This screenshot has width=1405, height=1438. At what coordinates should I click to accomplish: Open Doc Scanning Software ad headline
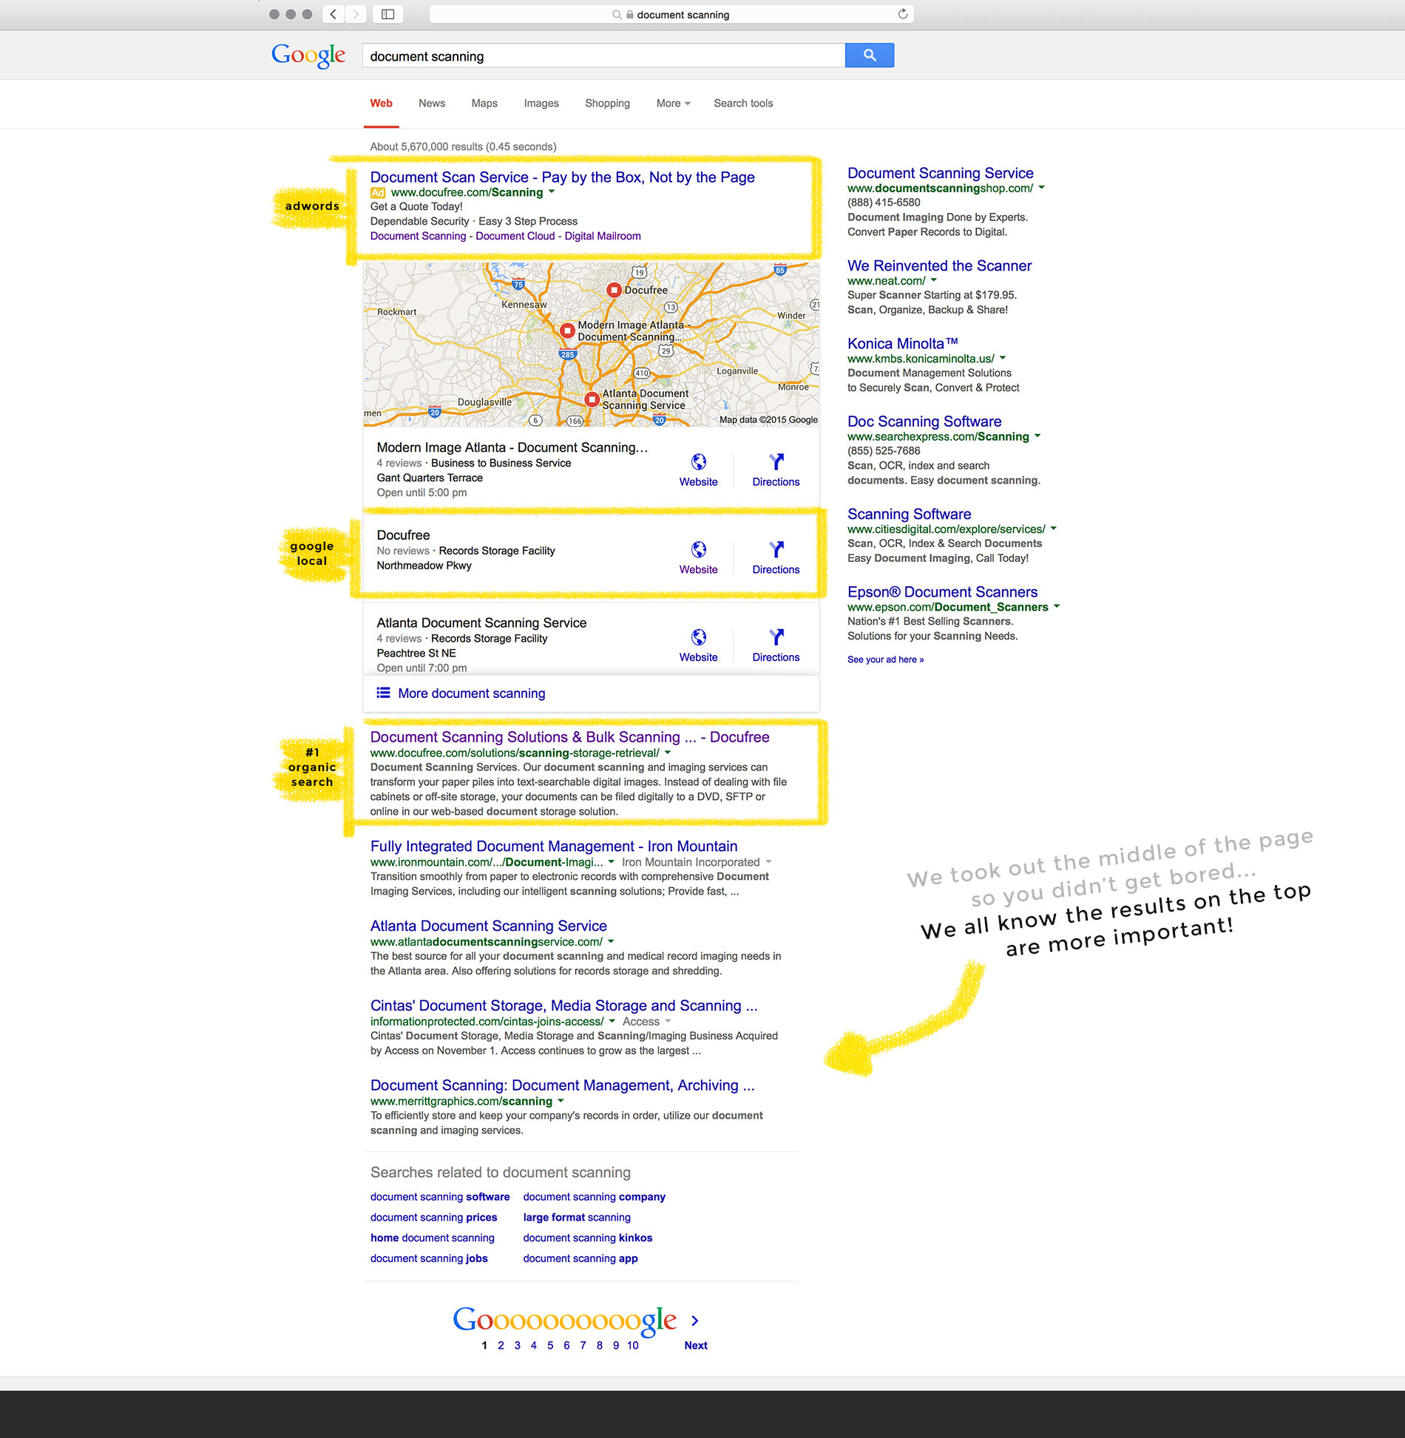[x=924, y=421]
